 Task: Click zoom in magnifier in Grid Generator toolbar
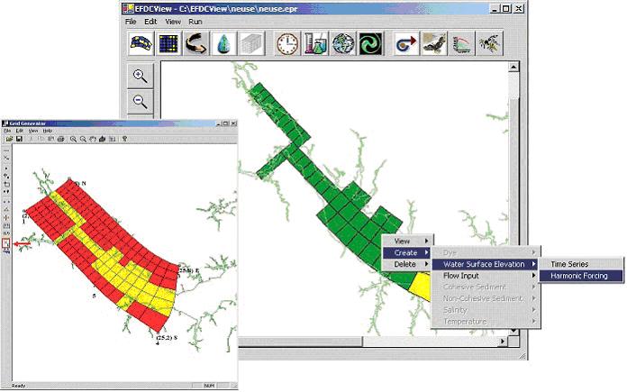(x=73, y=139)
